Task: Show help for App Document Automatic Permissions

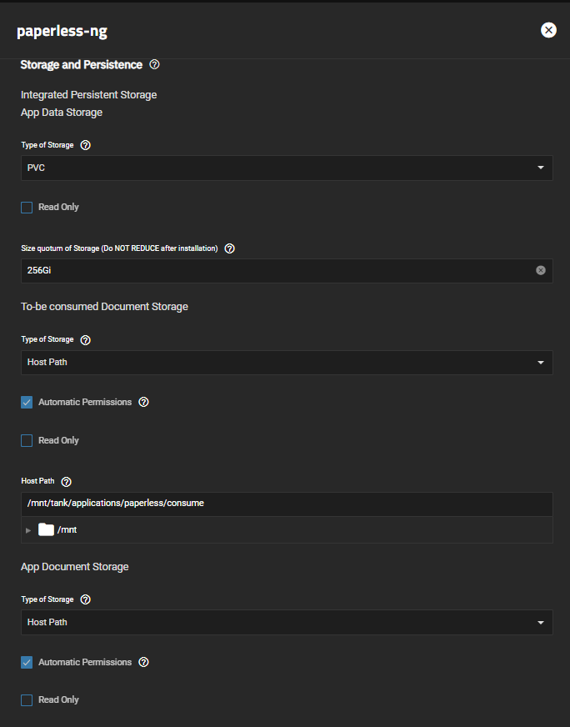Action: pyautogui.click(x=143, y=662)
